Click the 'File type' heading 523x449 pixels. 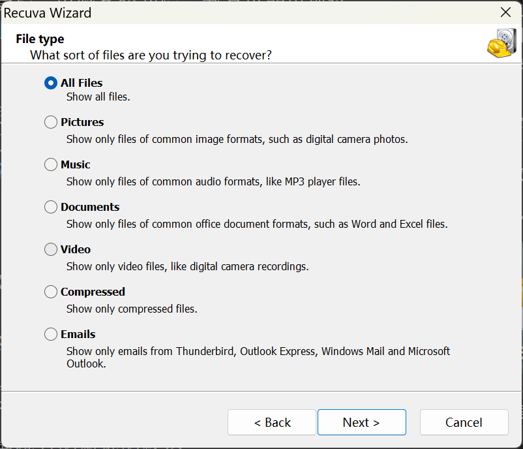(40, 39)
